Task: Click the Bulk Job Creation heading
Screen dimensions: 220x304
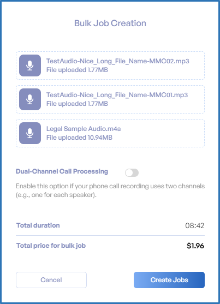Action: pos(110,23)
